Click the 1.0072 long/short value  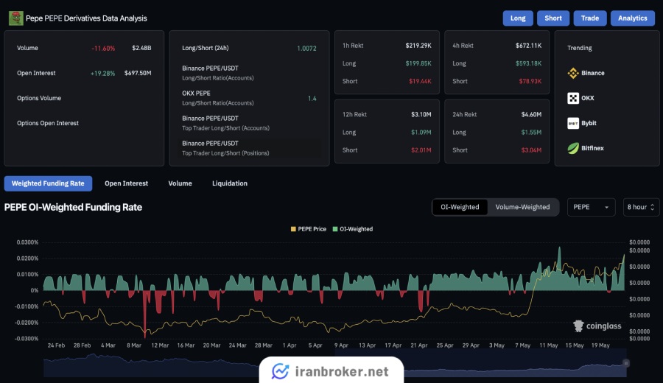[306, 49]
